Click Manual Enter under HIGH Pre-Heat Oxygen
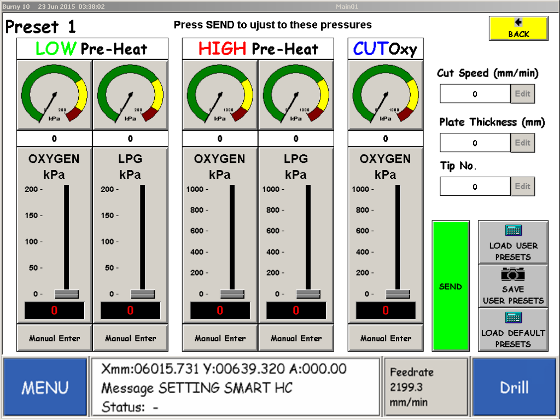This screenshot has width=560, height=420. coord(220,338)
